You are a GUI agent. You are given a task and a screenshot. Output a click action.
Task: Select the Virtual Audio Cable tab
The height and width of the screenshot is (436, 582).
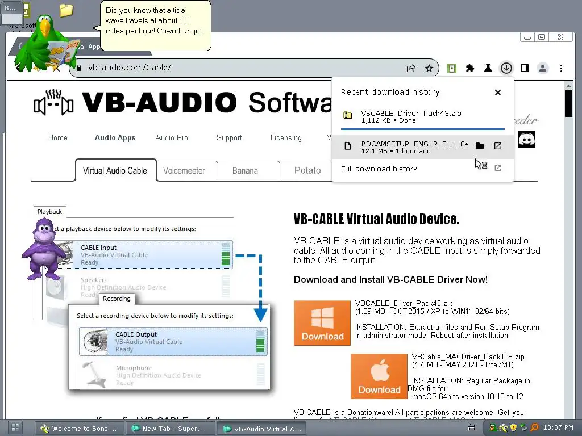point(115,170)
